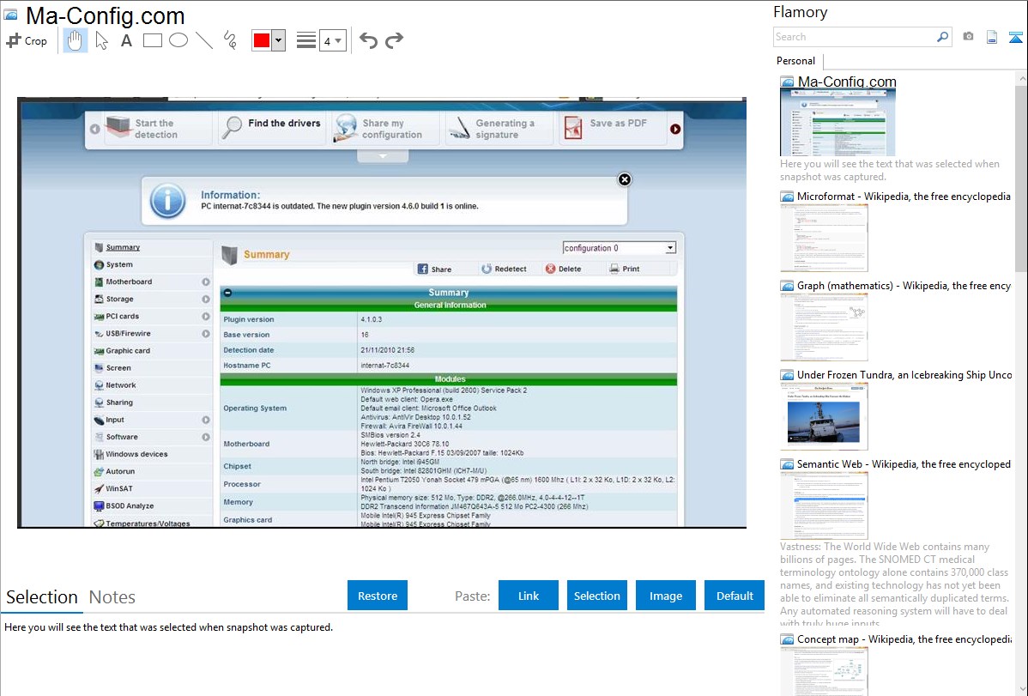Select the freehand draw tool
Image resolution: width=1028 pixels, height=696 pixels.
pos(230,40)
